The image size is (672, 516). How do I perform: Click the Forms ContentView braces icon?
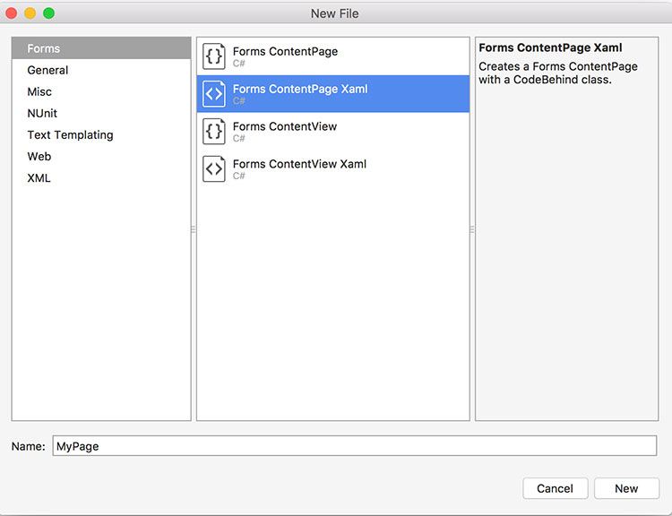pos(214,131)
